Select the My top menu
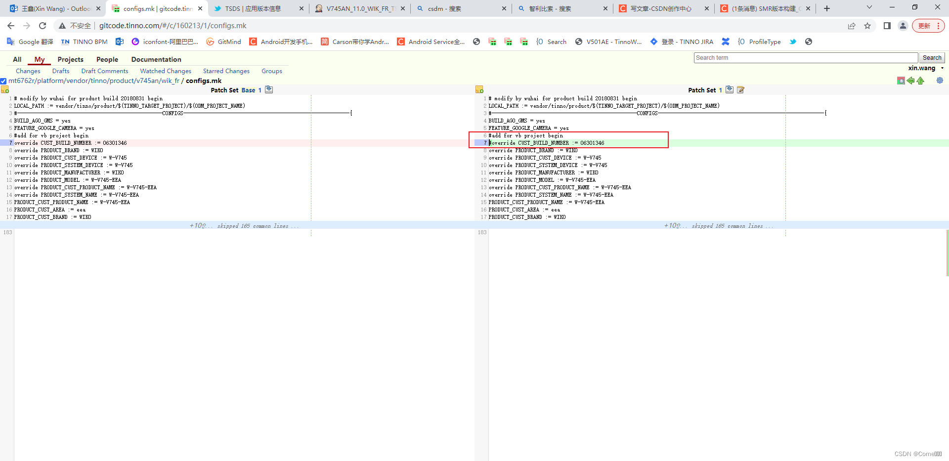The width and height of the screenshot is (949, 461). point(40,59)
